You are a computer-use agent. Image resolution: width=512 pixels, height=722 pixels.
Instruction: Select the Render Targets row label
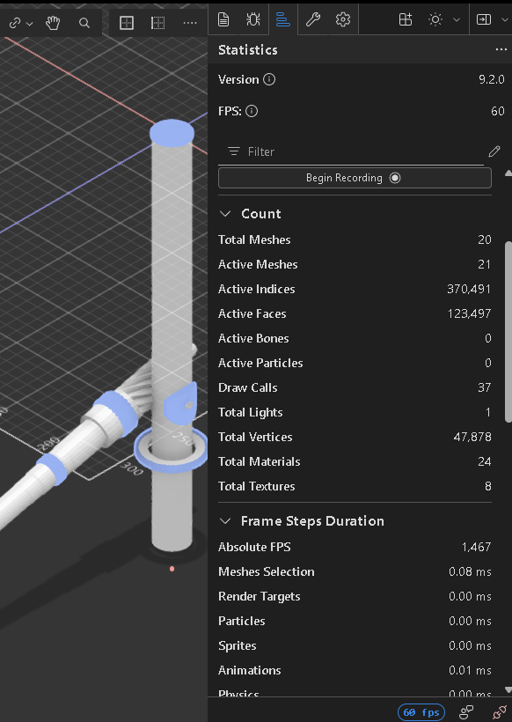[259, 596]
